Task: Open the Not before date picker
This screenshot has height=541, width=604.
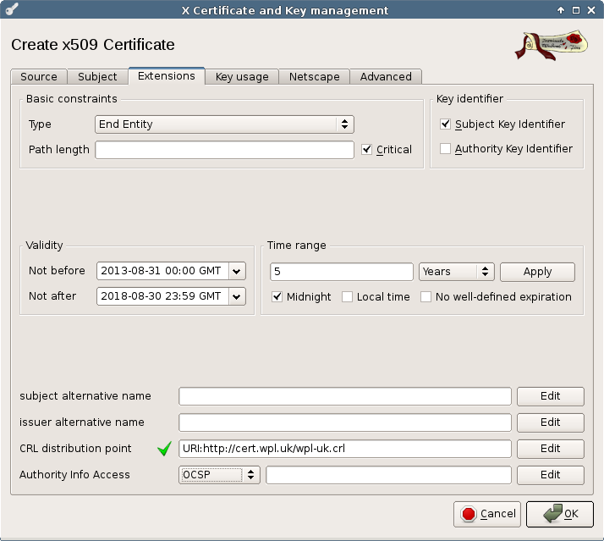Action: [x=237, y=271]
